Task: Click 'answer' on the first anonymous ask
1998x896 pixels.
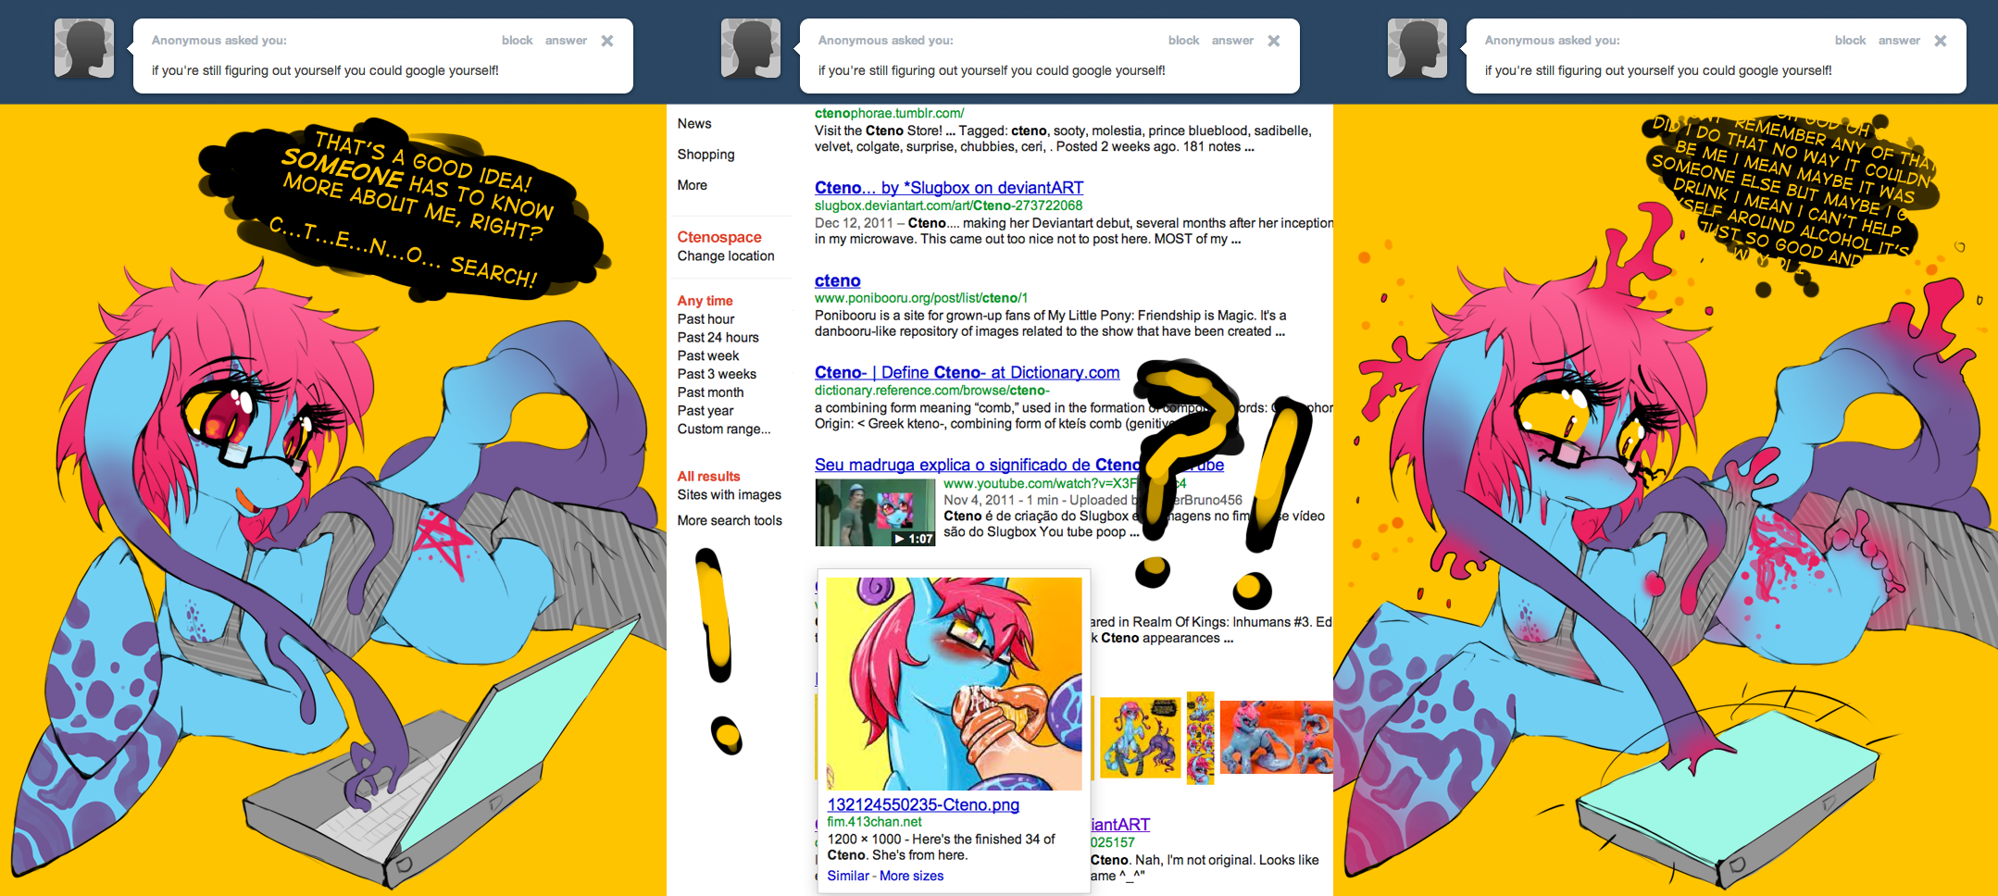Action: pos(566,41)
